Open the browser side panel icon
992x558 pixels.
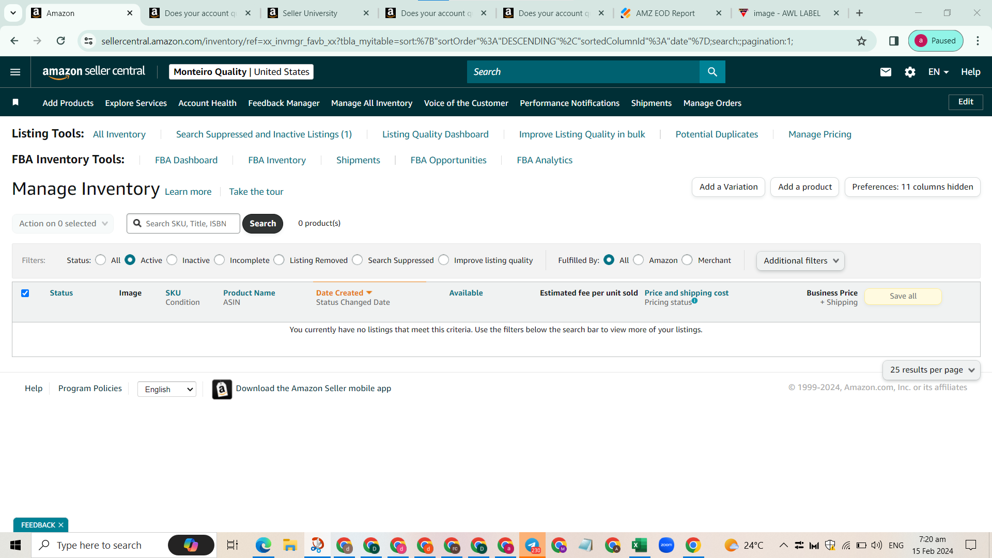tap(894, 41)
